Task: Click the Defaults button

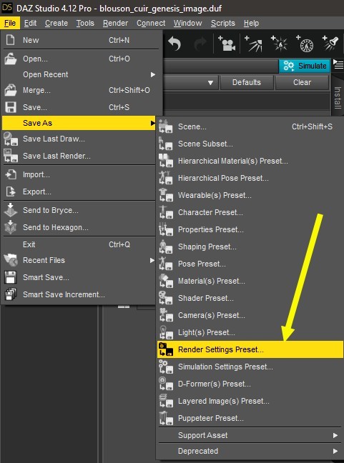Action: click(x=247, y=82)
